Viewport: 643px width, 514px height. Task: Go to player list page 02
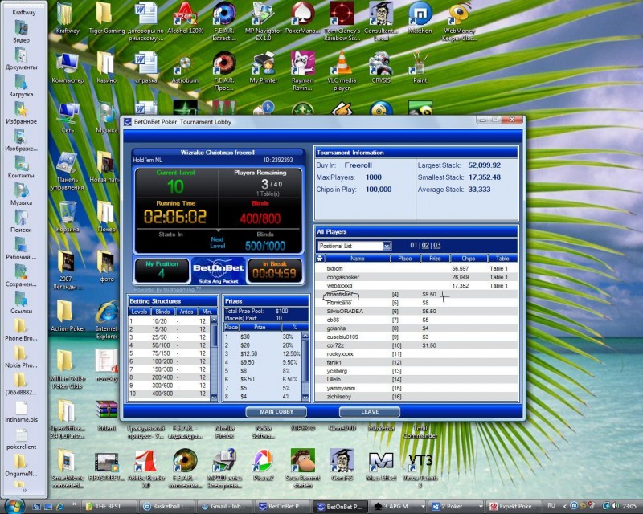click(x=425, y=245)
